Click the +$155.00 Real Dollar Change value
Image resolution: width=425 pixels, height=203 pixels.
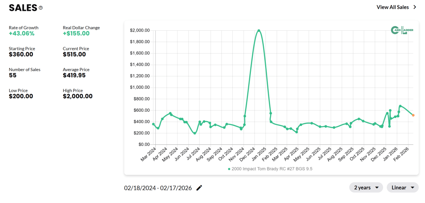[76, 34]
